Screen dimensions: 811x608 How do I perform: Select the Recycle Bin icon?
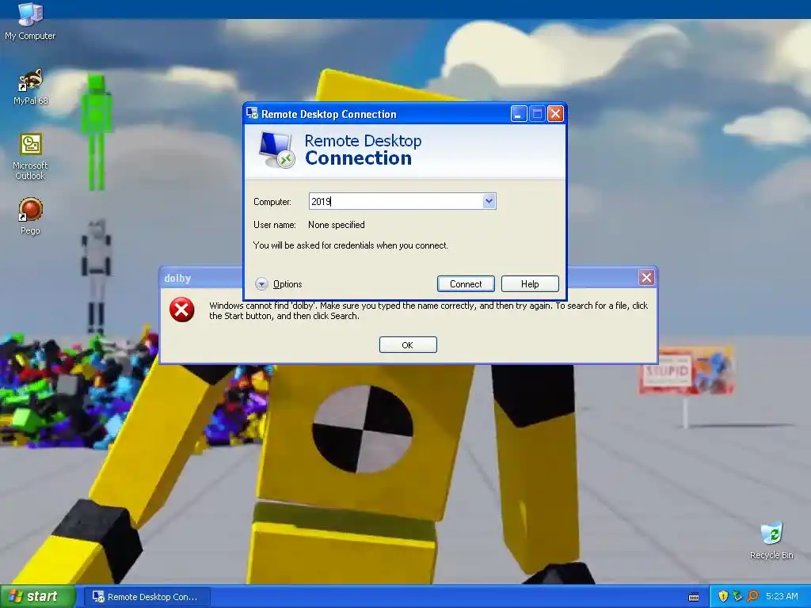click(771, 541)
